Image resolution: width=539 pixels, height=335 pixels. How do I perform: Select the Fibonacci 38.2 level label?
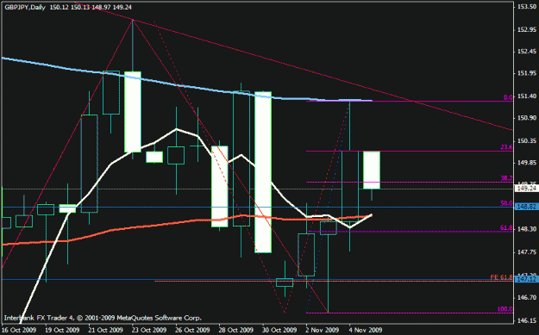point(506,178)
